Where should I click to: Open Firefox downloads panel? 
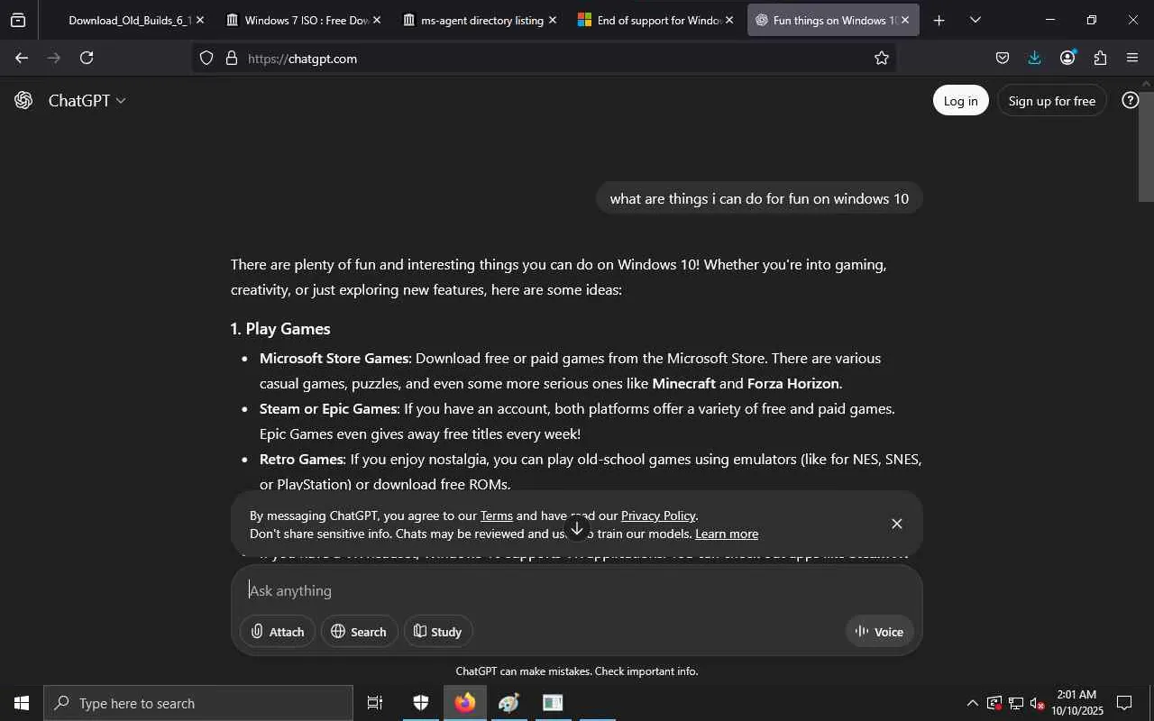coord(1034,58)
